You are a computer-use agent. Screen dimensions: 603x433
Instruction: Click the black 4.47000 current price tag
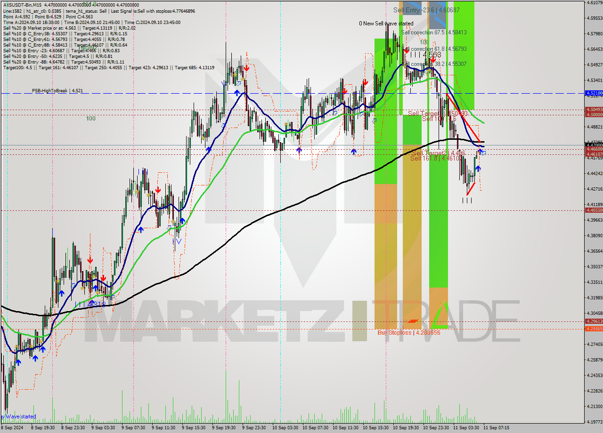594,144
